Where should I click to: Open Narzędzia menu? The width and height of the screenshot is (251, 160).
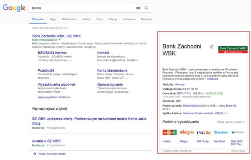[x=147, y=19]
